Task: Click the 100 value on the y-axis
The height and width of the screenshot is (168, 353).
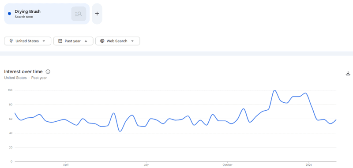Action: pyautogui.click(x=11, y=90)
